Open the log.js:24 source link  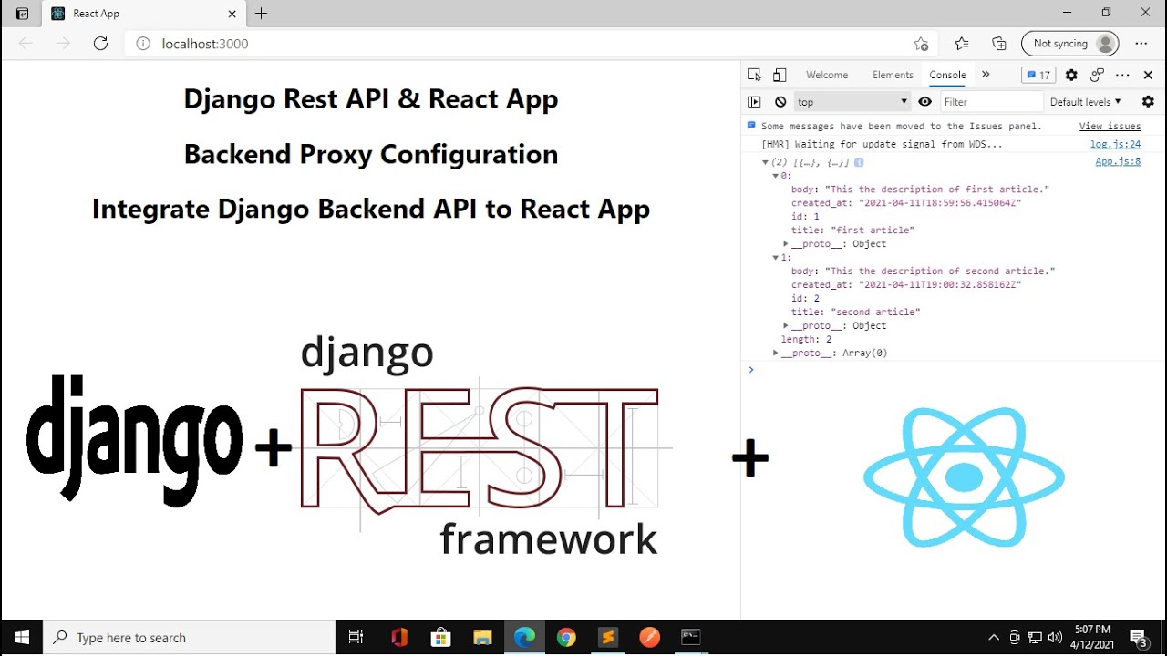click(x=1115, y=144)
